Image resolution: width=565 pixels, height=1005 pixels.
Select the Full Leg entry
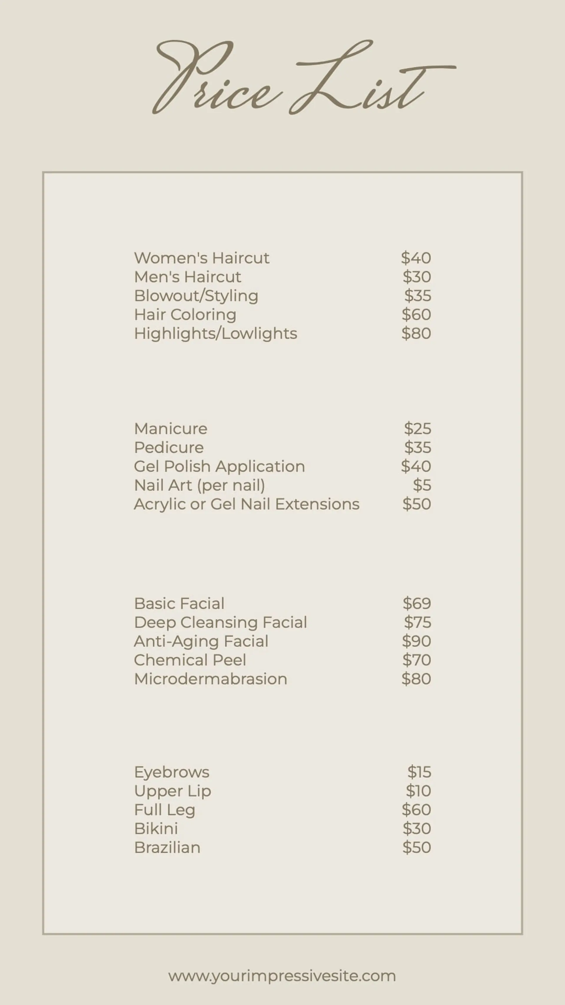[x=164, y=809]
